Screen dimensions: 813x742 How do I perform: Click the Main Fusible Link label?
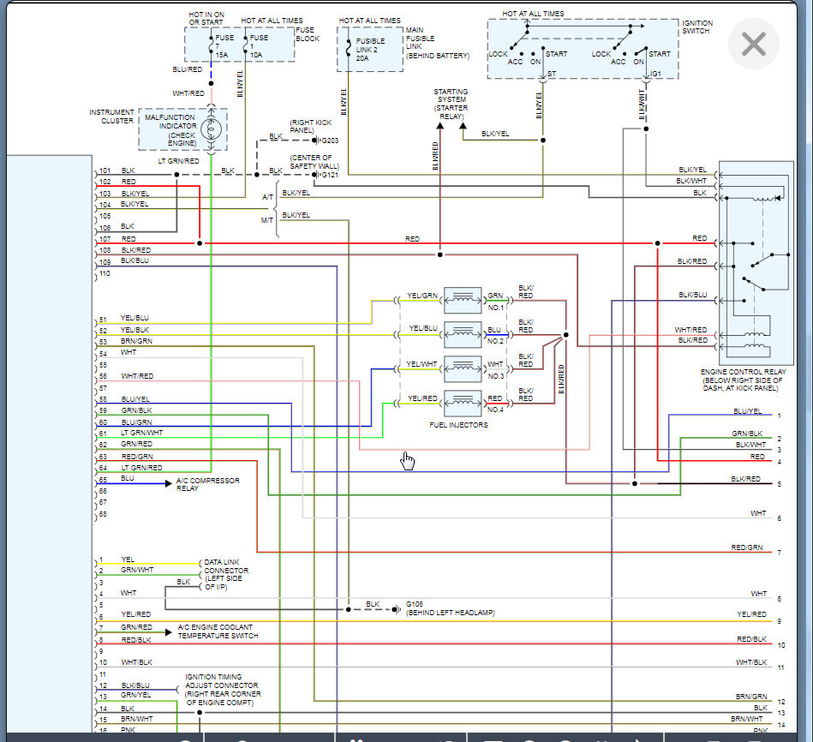[x=438, y=43]
